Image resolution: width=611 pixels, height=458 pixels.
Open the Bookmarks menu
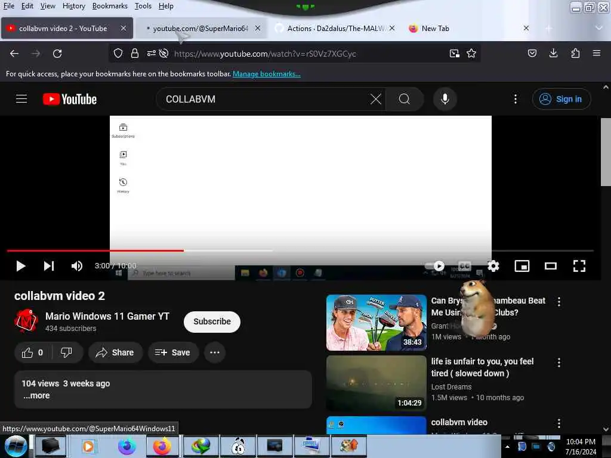tap(110, 6)
